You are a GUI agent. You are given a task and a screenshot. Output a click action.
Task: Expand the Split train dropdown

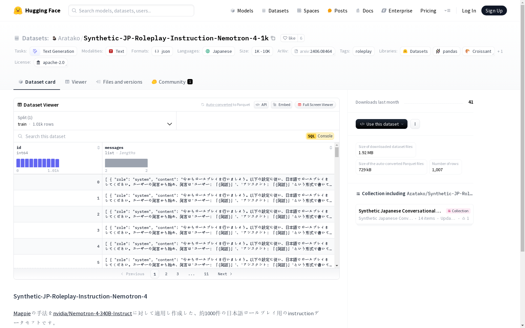click(x=95, y=121)
